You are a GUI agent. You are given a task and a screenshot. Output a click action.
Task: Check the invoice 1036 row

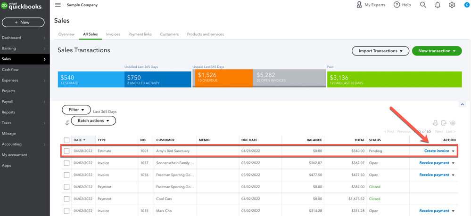point(66,175)
